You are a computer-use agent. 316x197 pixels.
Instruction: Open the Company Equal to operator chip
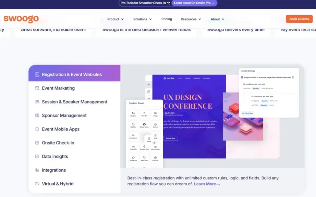click(264, 101)
